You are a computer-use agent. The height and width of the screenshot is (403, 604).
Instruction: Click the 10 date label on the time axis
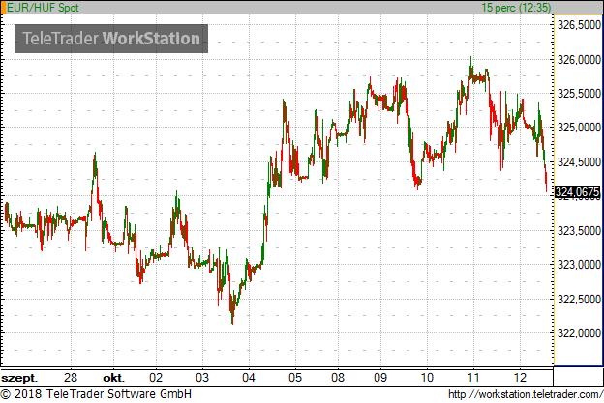click(x=427, y=377)
